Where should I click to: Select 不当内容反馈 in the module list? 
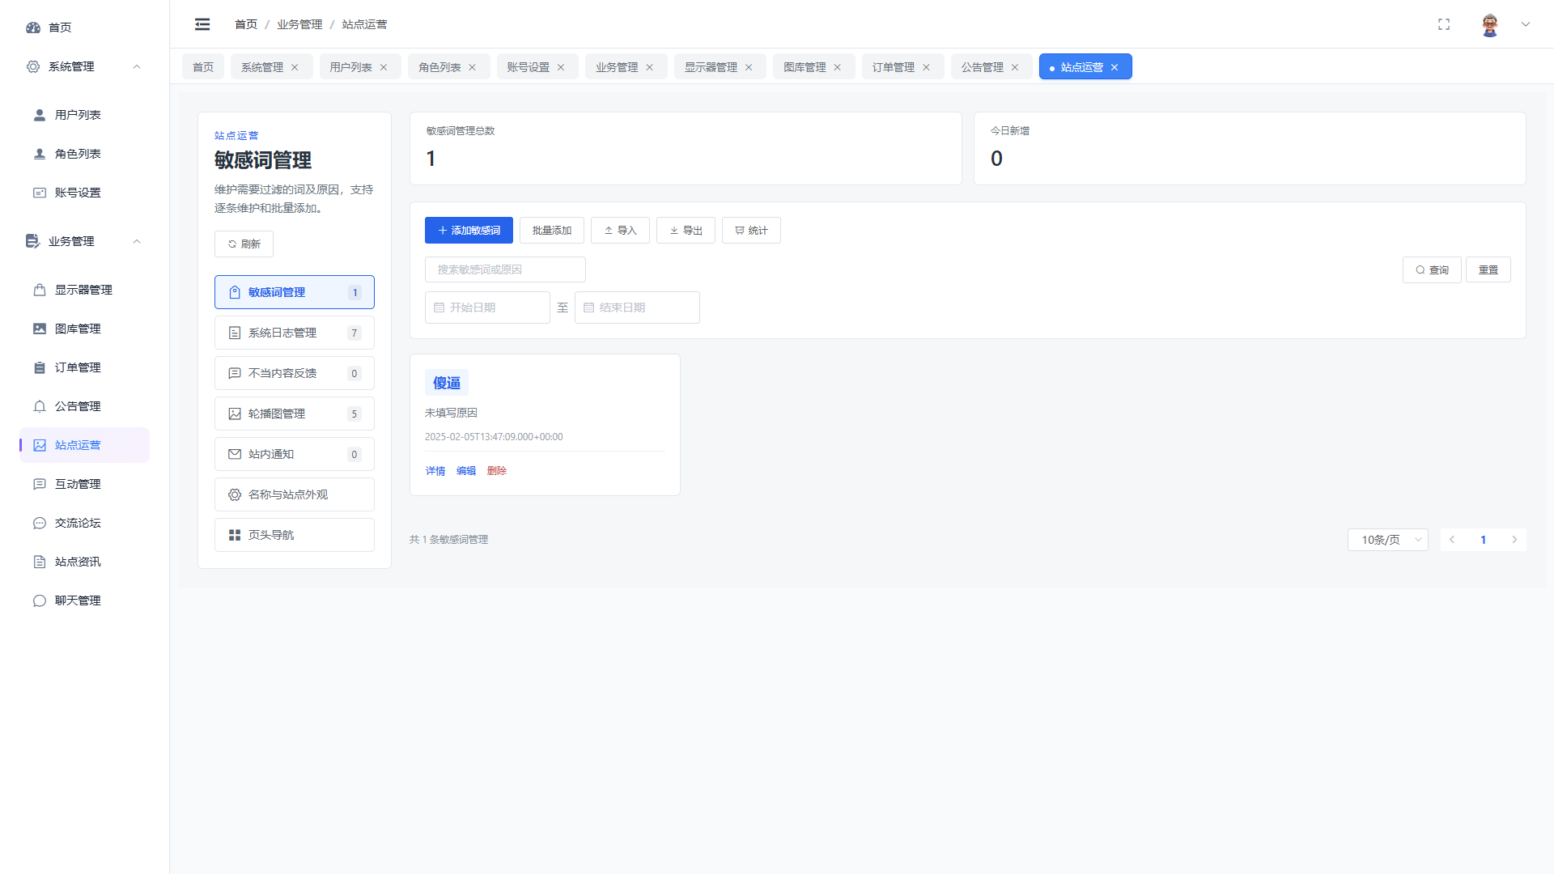(295, 373)
